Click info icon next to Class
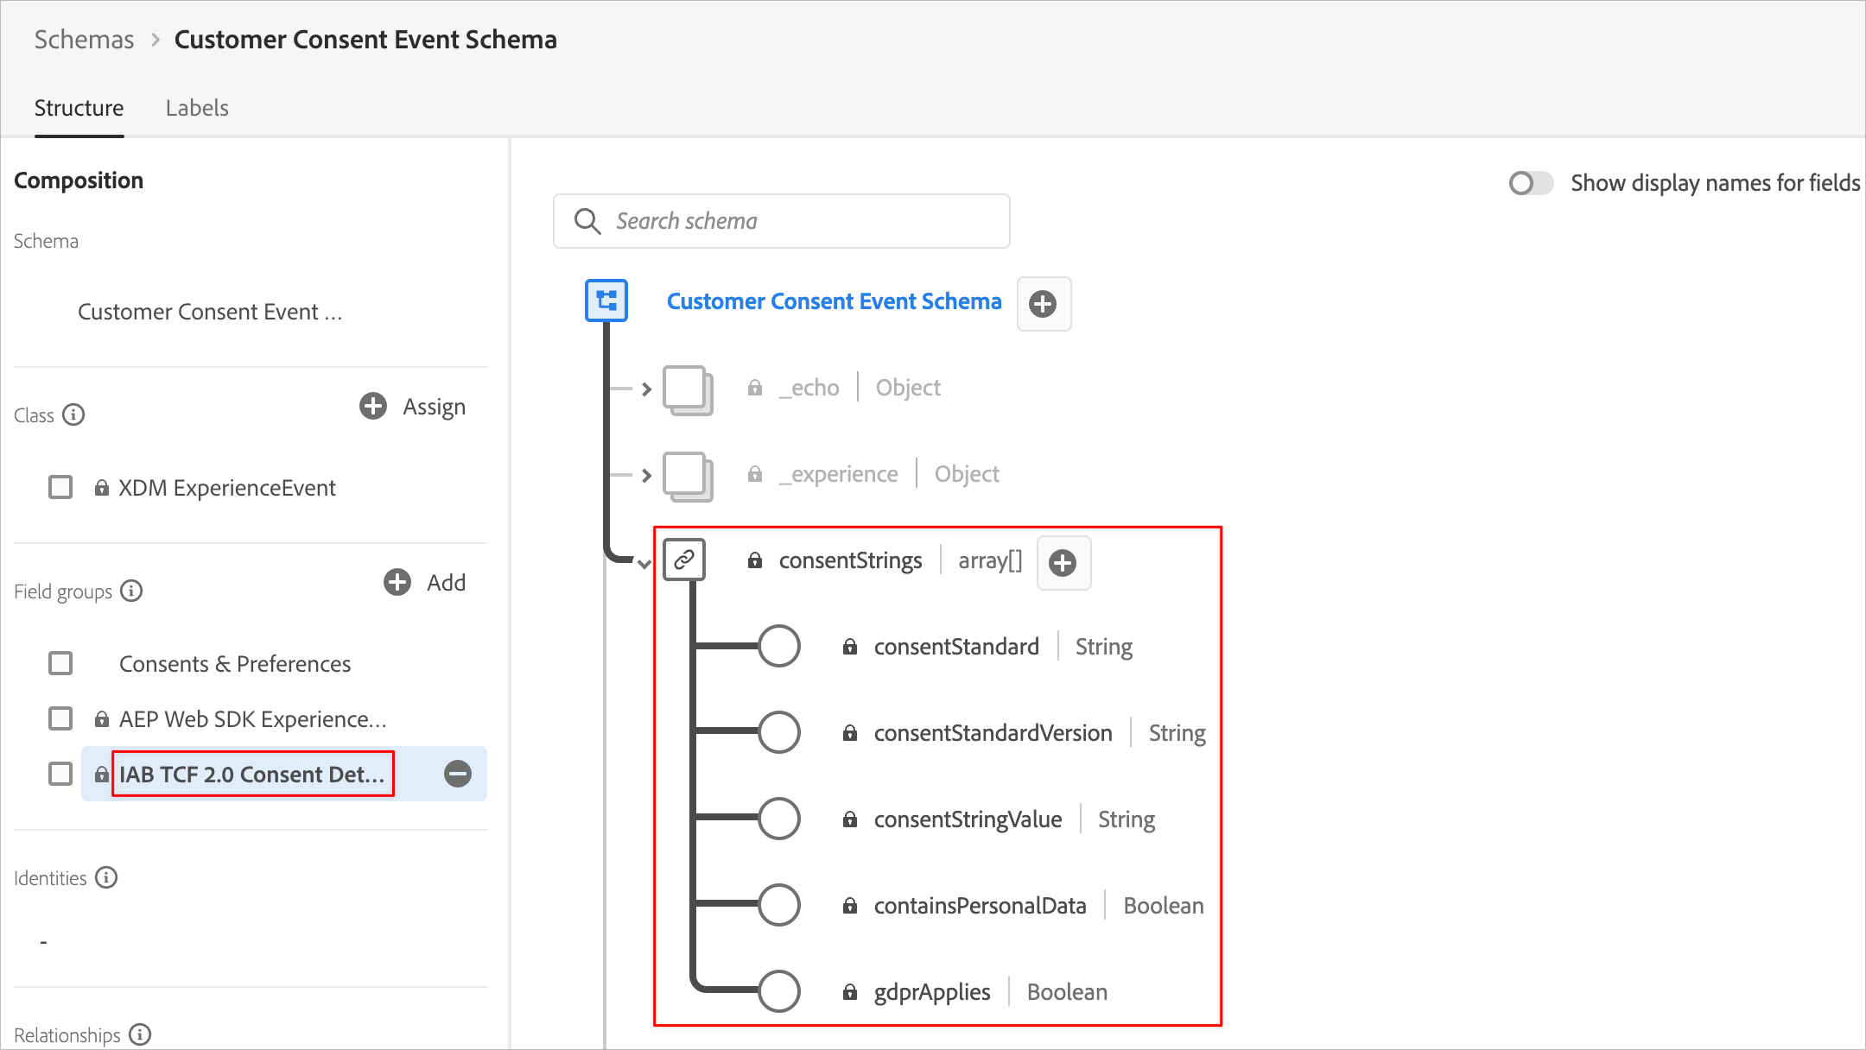The image size is (1866, 1050). pyautogui.click(x=74, y=415)
